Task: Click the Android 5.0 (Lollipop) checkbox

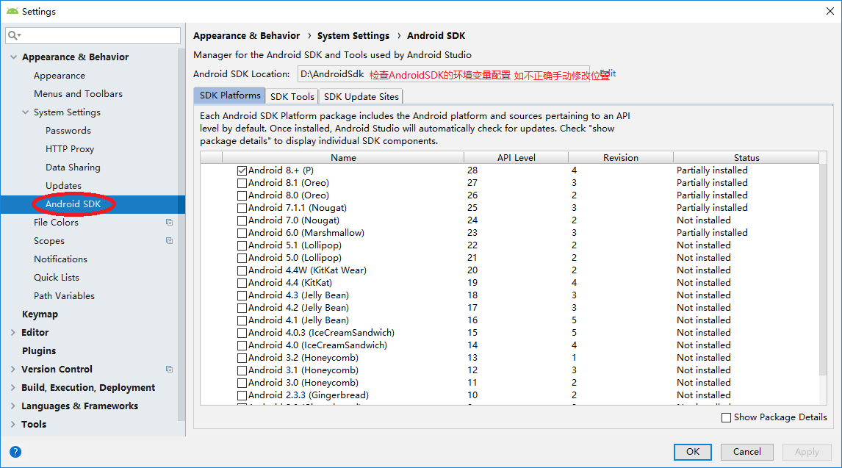Action: (242, 258)
